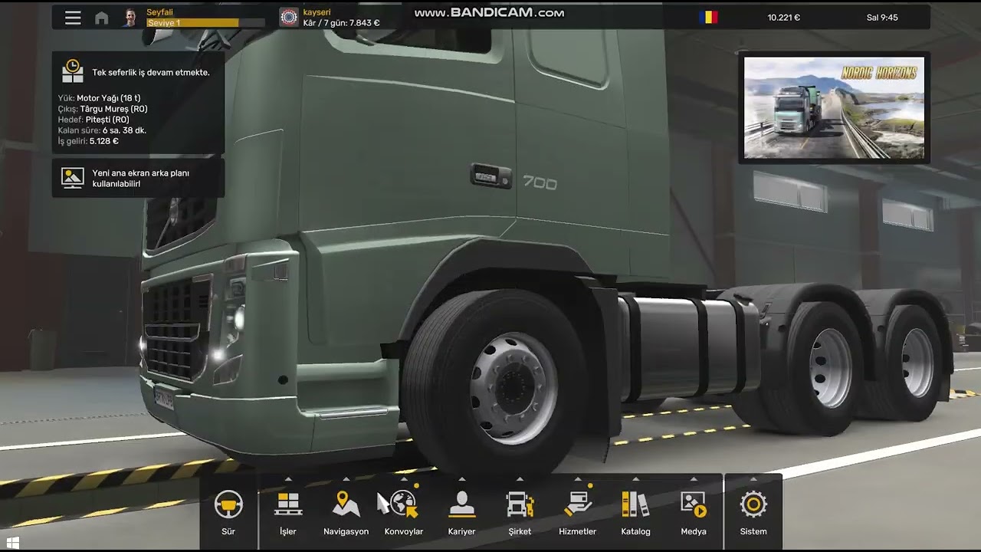Start driving with the Sür steering wheel
This screenshot has height=552, width=981.
pyautogui.click(x=228, y=513)
